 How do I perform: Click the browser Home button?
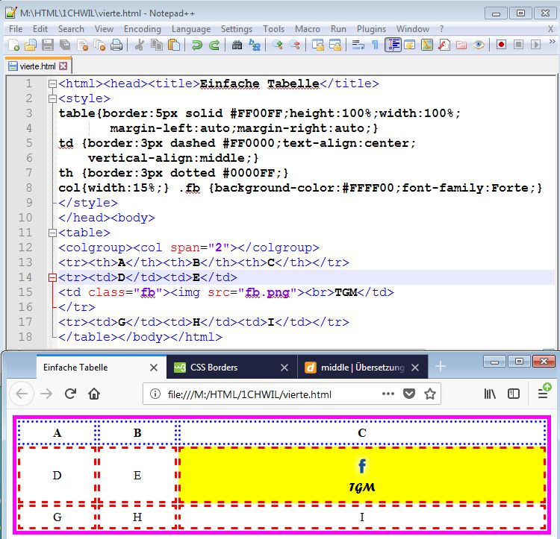pos(94,394)
